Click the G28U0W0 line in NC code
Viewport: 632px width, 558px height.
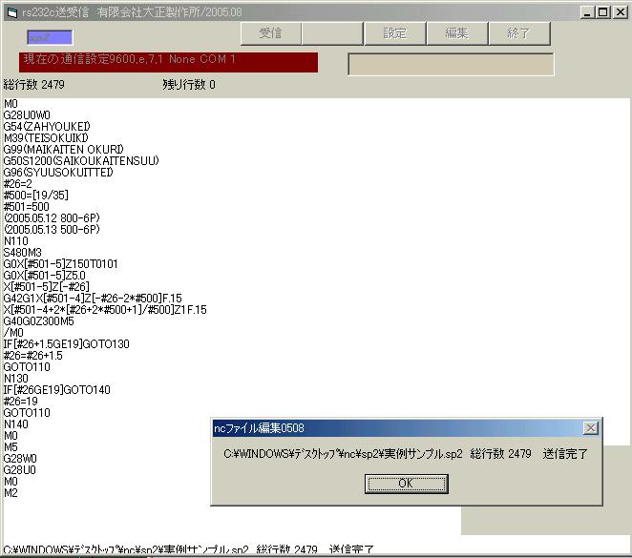[x=27, y=114]
